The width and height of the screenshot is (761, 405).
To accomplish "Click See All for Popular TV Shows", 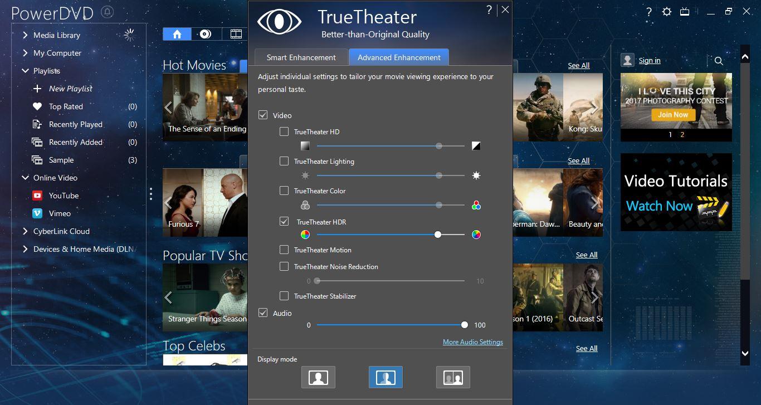I will click(x=587, y=255).
